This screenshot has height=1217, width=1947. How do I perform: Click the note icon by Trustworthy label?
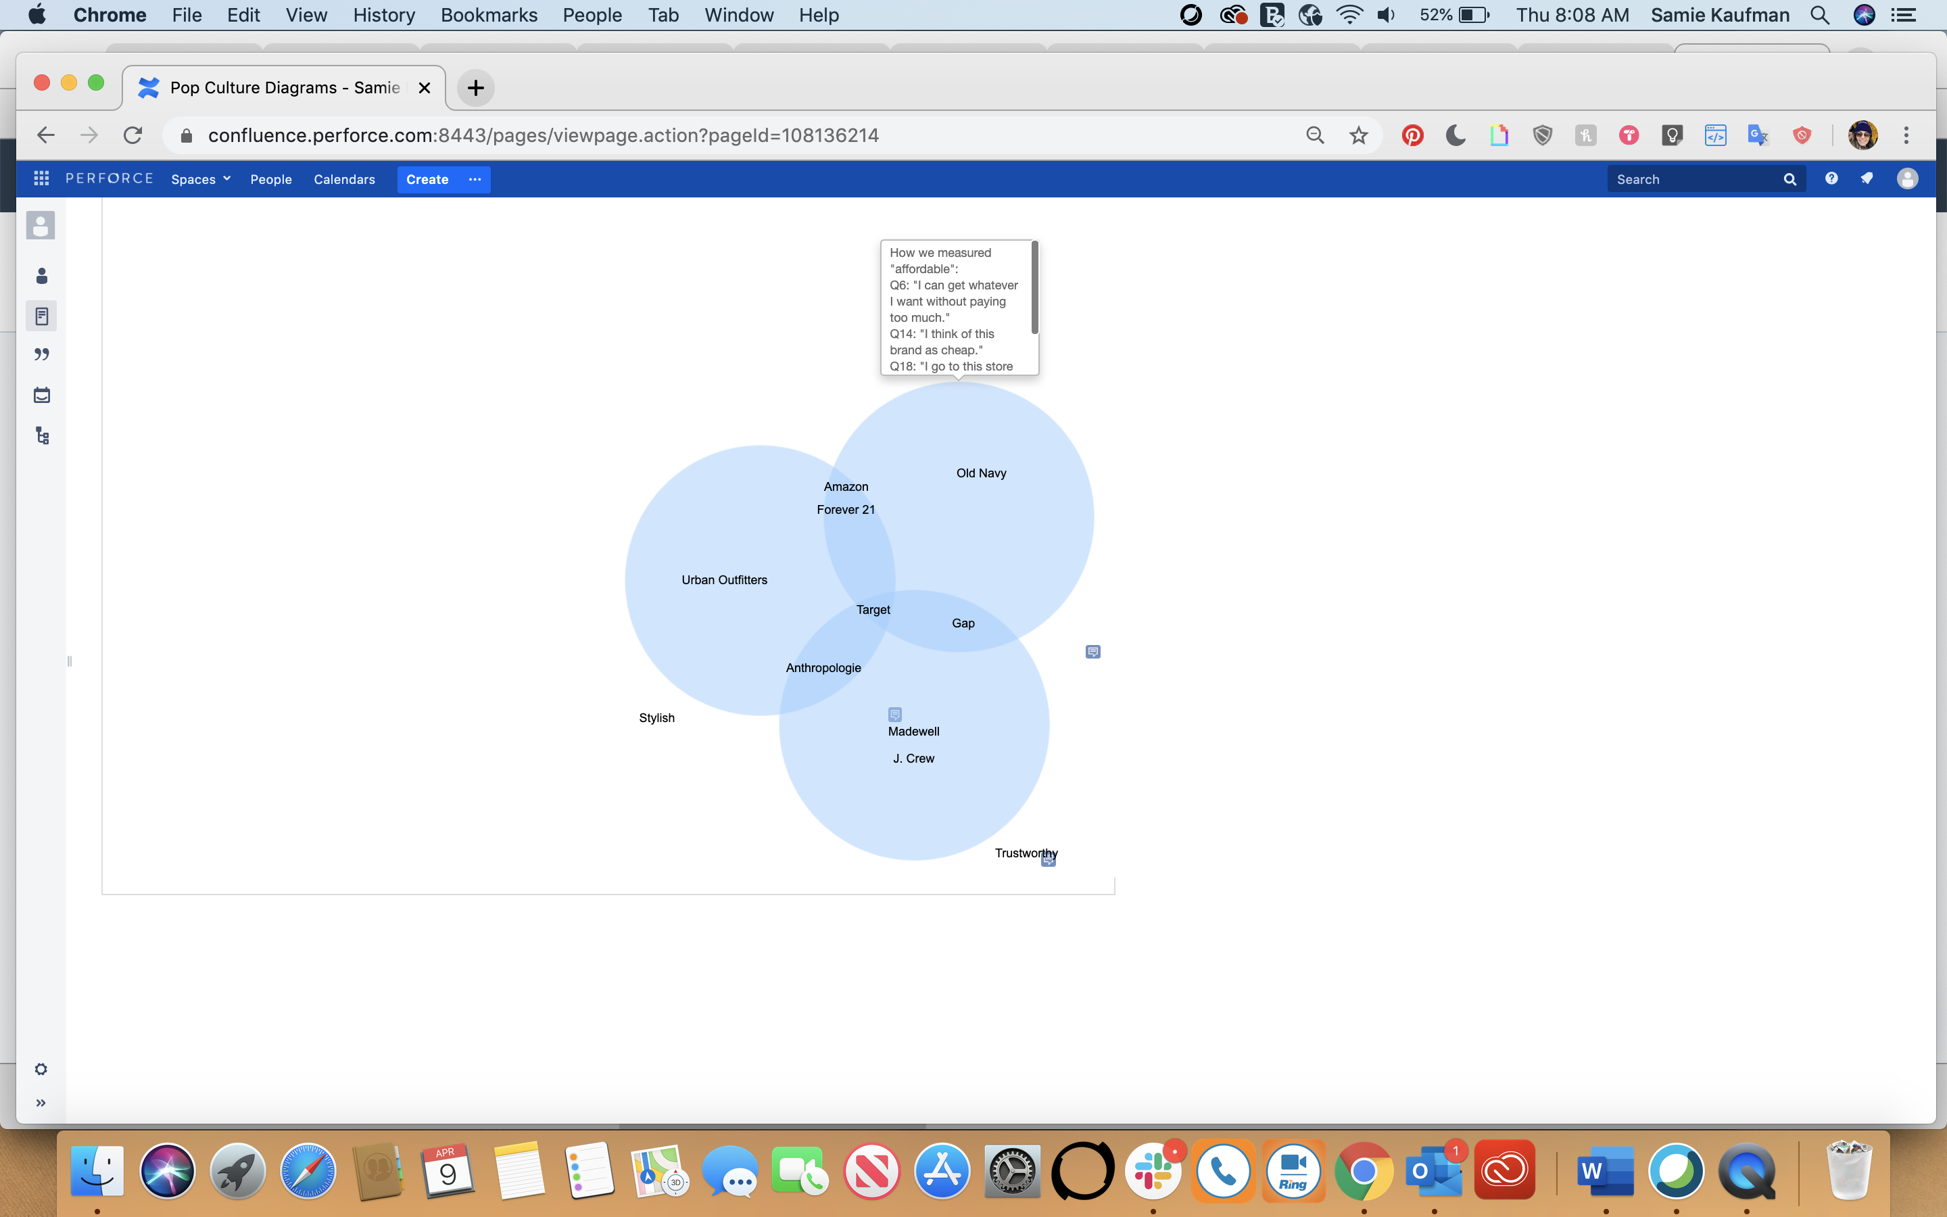[x=1049, y=861]
